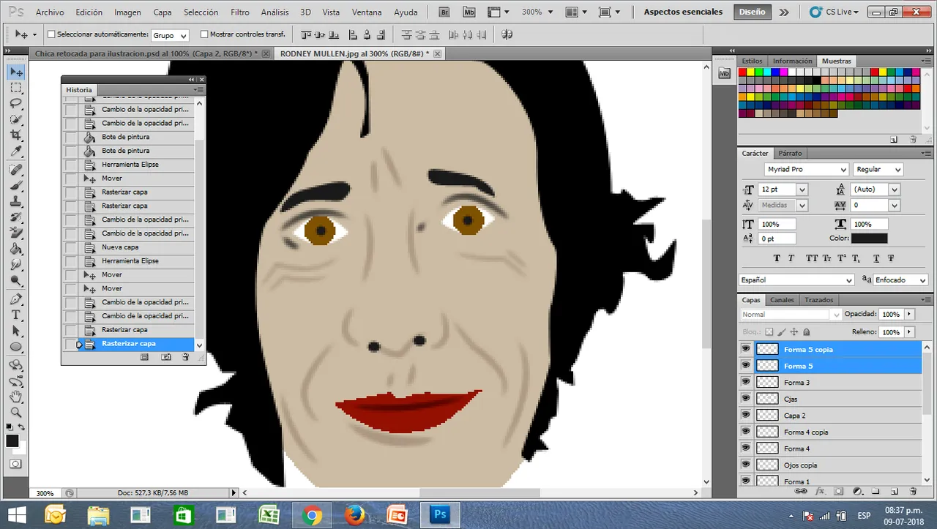
Task: Select the Forma 4 layer
Action: pyautogui.click(x=837, y=449)
